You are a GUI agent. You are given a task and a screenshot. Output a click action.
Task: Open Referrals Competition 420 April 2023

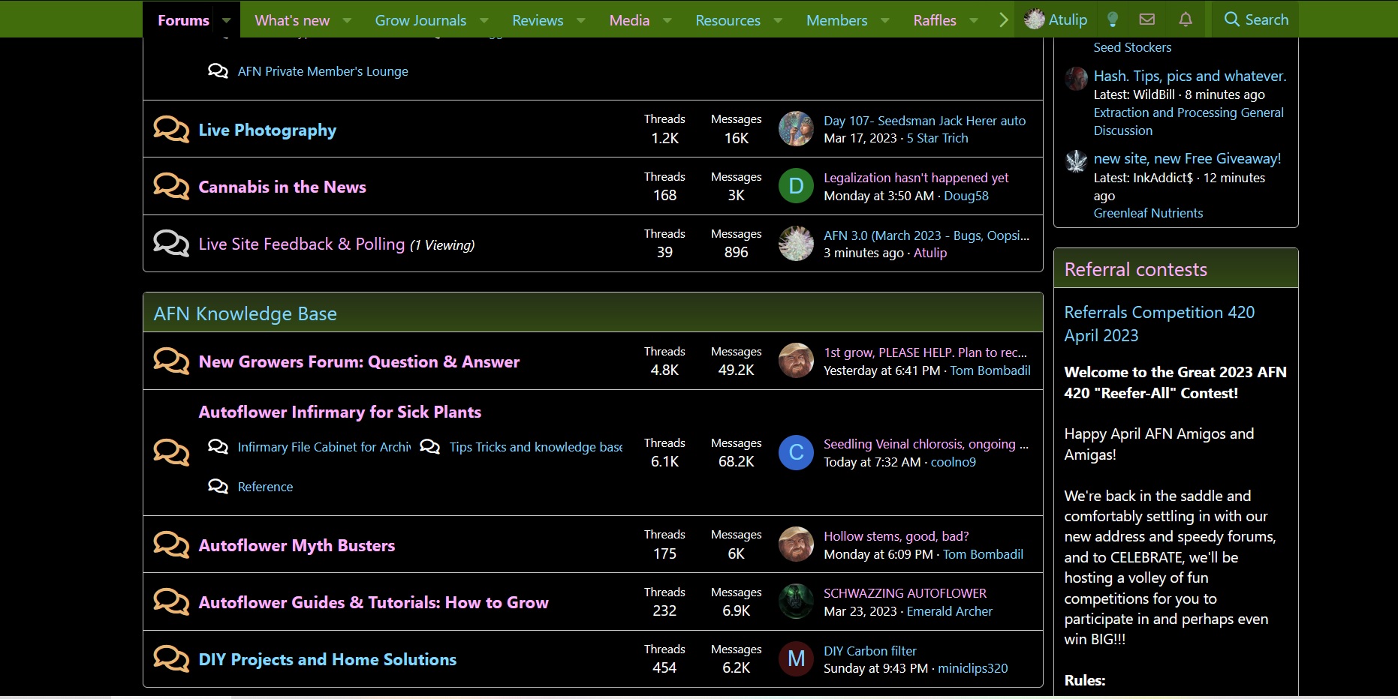[x=1159, y=324]
